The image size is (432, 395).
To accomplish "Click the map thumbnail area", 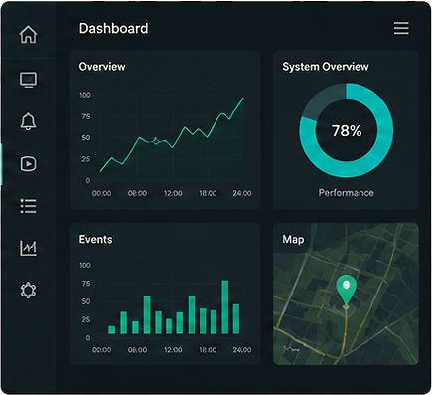I will 346,295.
